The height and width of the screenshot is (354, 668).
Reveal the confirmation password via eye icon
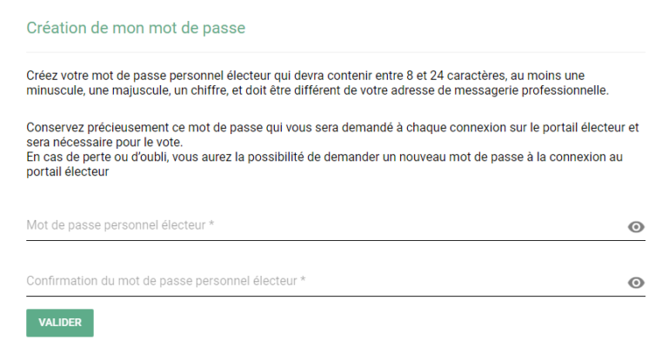[636, 283]
